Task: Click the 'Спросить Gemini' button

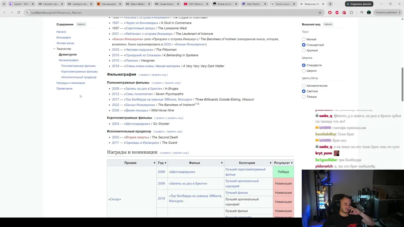Action: point(359,4)
